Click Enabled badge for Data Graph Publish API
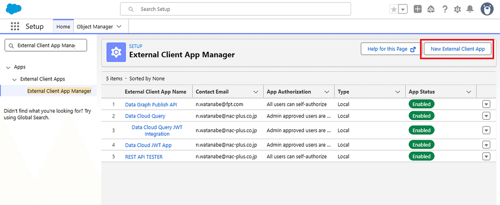This screenshot has width=500, height=205. tap(421, 104)
